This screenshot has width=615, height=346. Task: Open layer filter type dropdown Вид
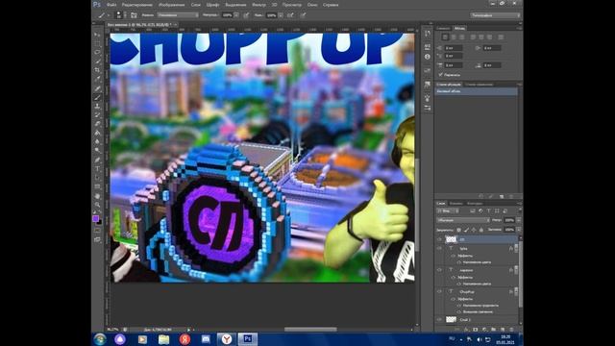(448, 211)
